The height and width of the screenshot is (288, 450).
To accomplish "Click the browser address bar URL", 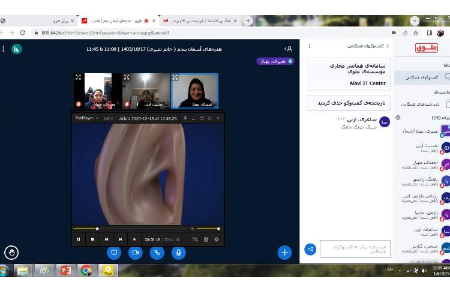I will [x=105, y=33].
